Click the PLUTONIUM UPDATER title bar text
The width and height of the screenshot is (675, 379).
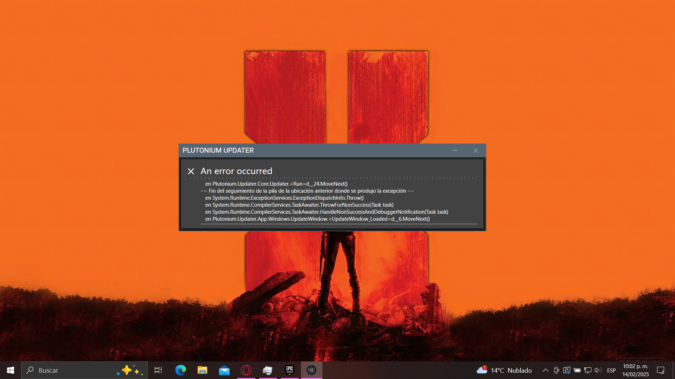[x=218, y=150]
